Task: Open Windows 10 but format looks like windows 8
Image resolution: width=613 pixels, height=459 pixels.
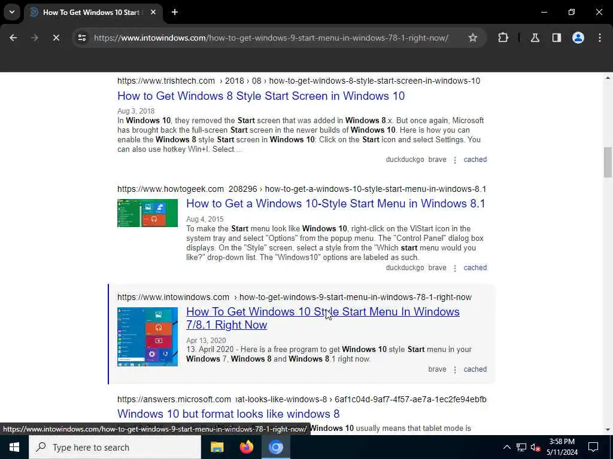Action: coord(228,414)
